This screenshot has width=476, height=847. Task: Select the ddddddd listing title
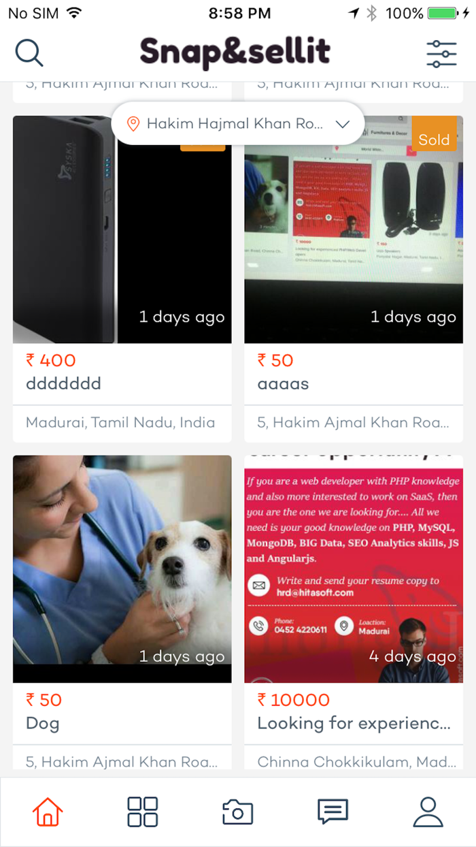pyautogui.click(x=63, y=384)
